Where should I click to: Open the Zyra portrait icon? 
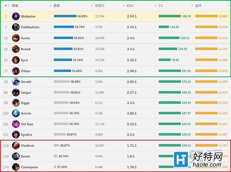click(x=16, y=60)
